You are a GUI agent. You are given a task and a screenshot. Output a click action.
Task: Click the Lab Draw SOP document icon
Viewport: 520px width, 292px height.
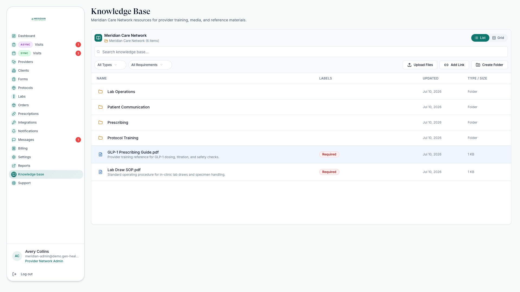click(x=100, y=172)
